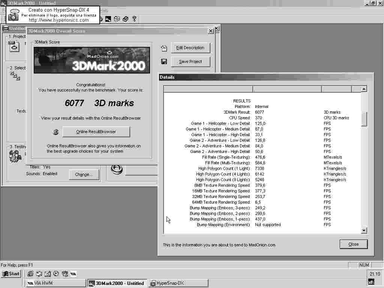Screen dimensions: 384x288
Task: Click the floppy disk icon beside Save Project
Action: click(x=164, y=61)
